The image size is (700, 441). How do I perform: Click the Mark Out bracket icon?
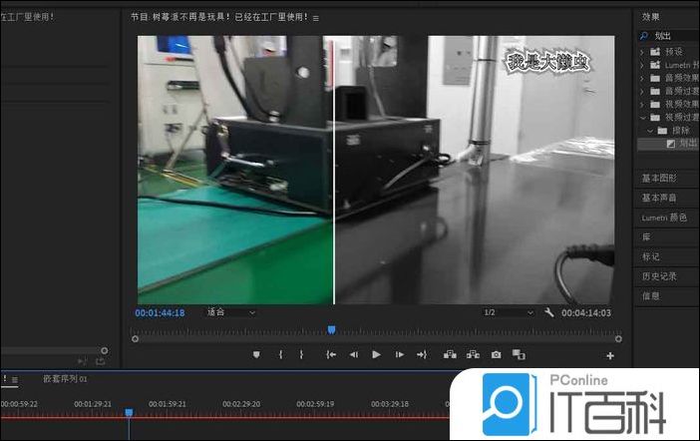coord(301,355)
